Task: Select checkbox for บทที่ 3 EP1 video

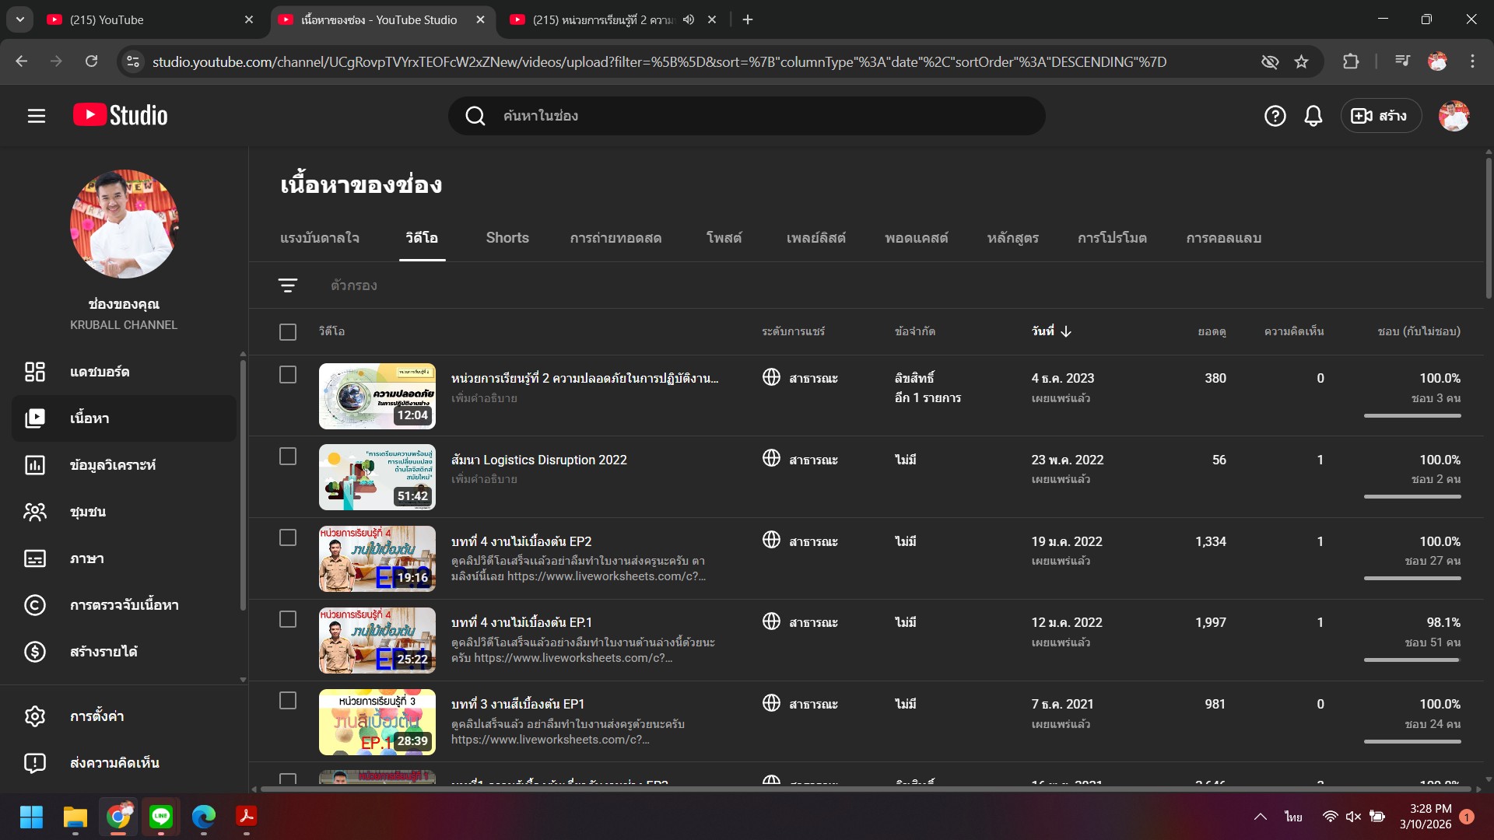Action: [x=288, y=701]
